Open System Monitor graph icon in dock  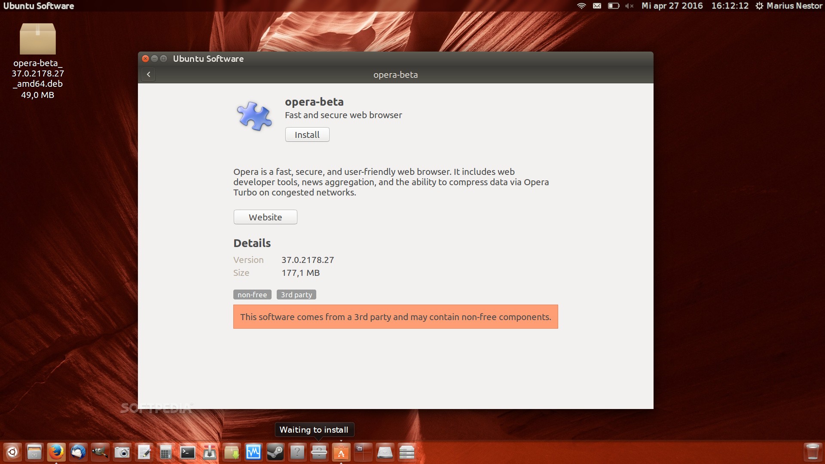pyautogui.click(x=254, y=452)
